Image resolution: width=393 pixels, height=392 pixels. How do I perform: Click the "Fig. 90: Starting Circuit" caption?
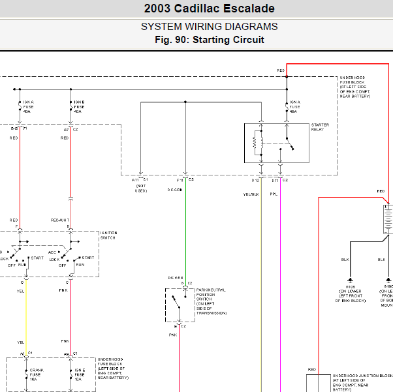(210, 40)
